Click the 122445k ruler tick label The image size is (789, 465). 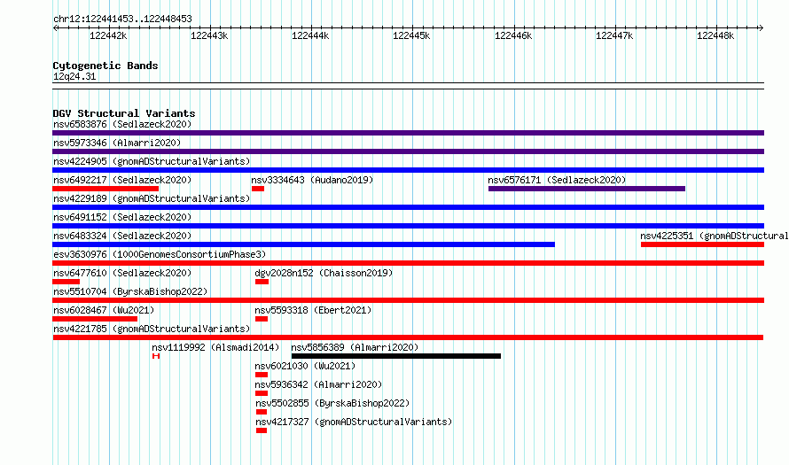click(x=411, y=35)
